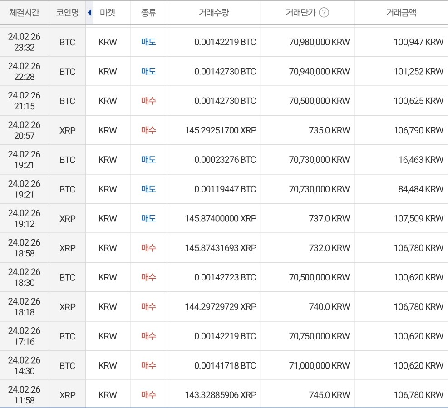Click the 70,940,000 KRW unit price
Viewport: 448px width, 408px height.
pyautogui.click(x=320, y=71)
